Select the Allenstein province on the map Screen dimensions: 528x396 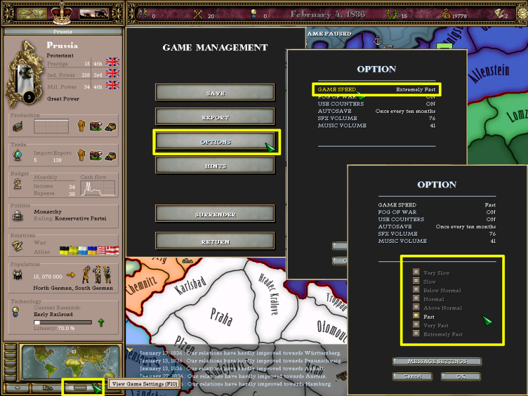coord(489,73)
